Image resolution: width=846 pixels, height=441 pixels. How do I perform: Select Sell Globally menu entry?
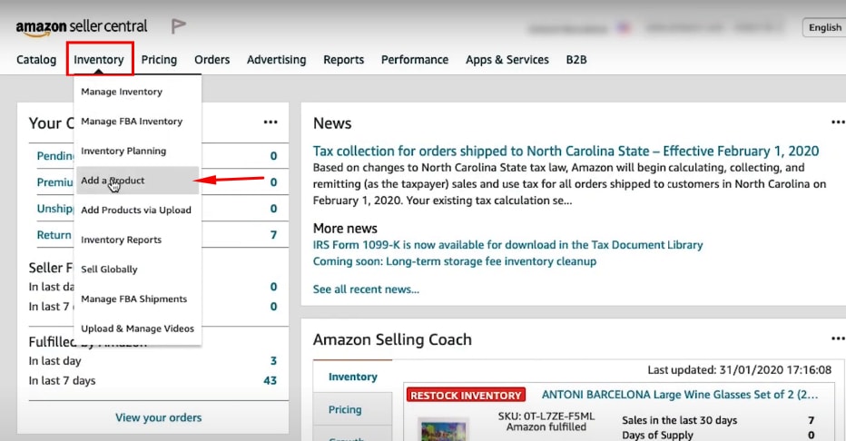click(138, 269)
